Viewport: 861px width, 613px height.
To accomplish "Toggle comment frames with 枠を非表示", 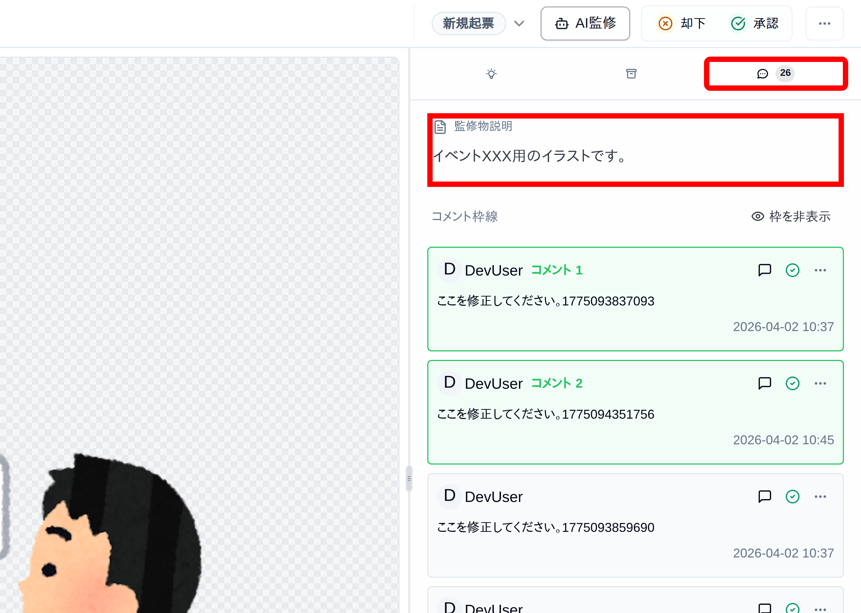I will pyautogui.click(x=791, y=216).
